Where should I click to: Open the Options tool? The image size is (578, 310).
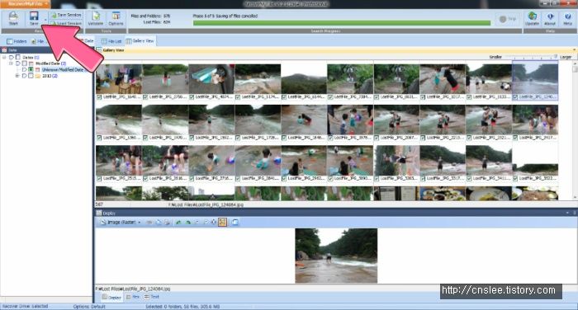point(116,18)
